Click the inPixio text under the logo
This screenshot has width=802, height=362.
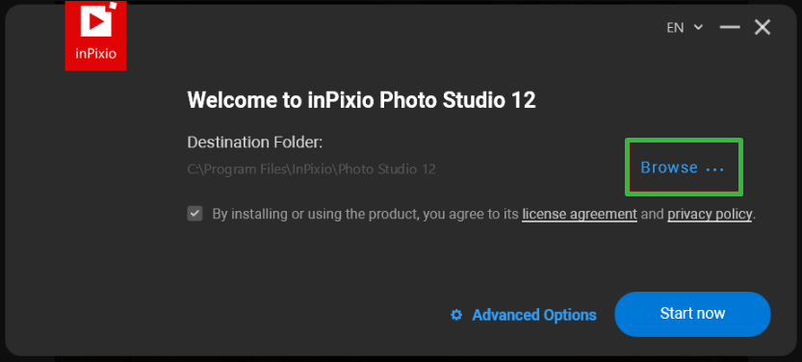coord(95,53)
